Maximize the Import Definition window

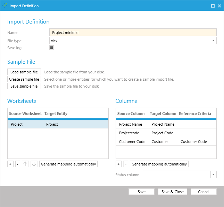click(x=213, y=6)
